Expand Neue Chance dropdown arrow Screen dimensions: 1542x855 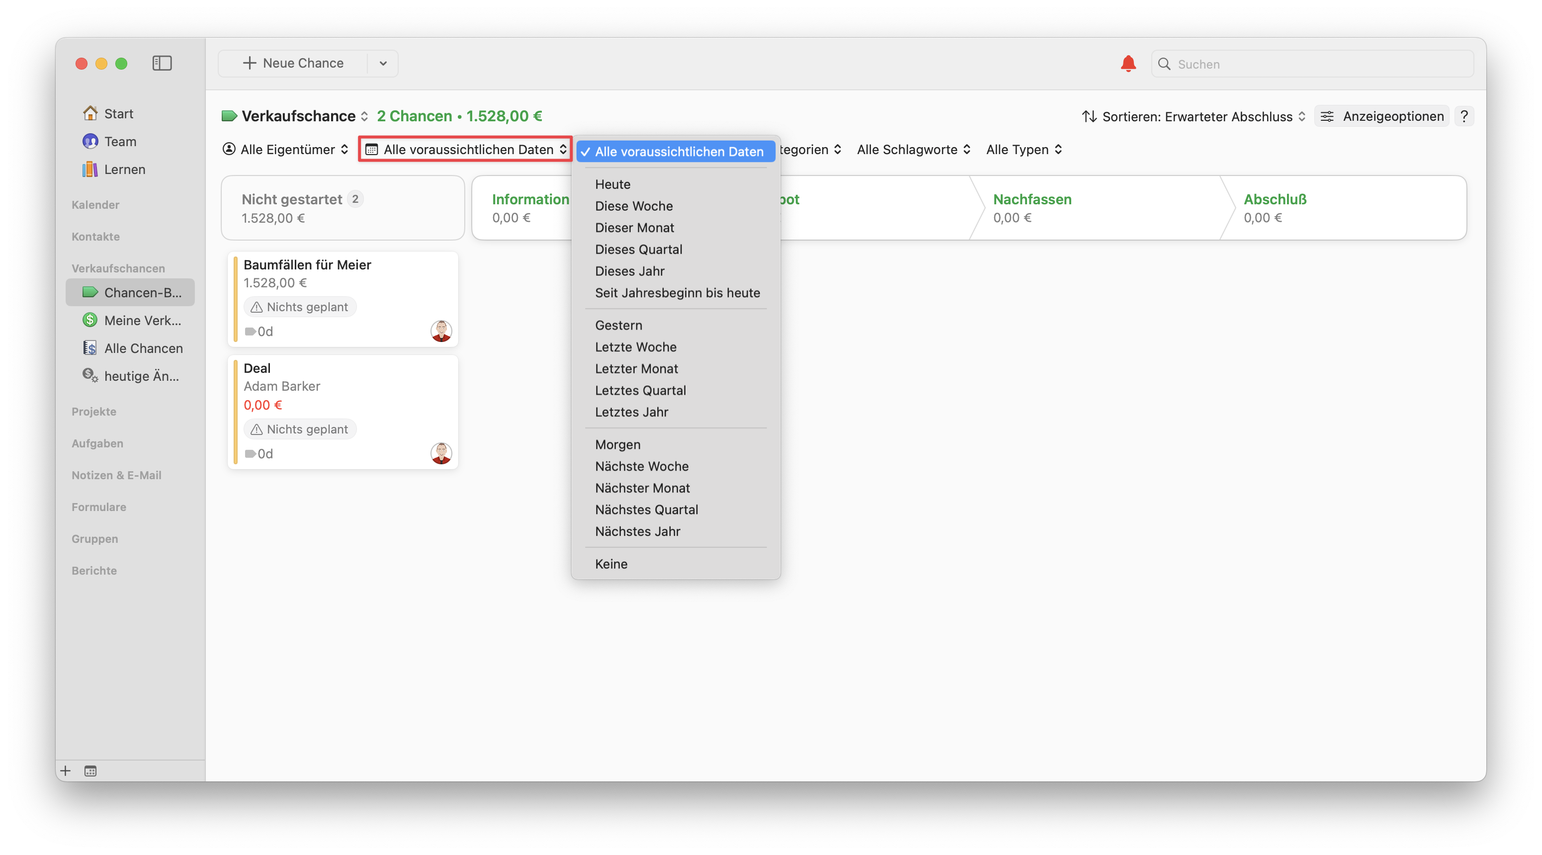click(x=383, y=64)
